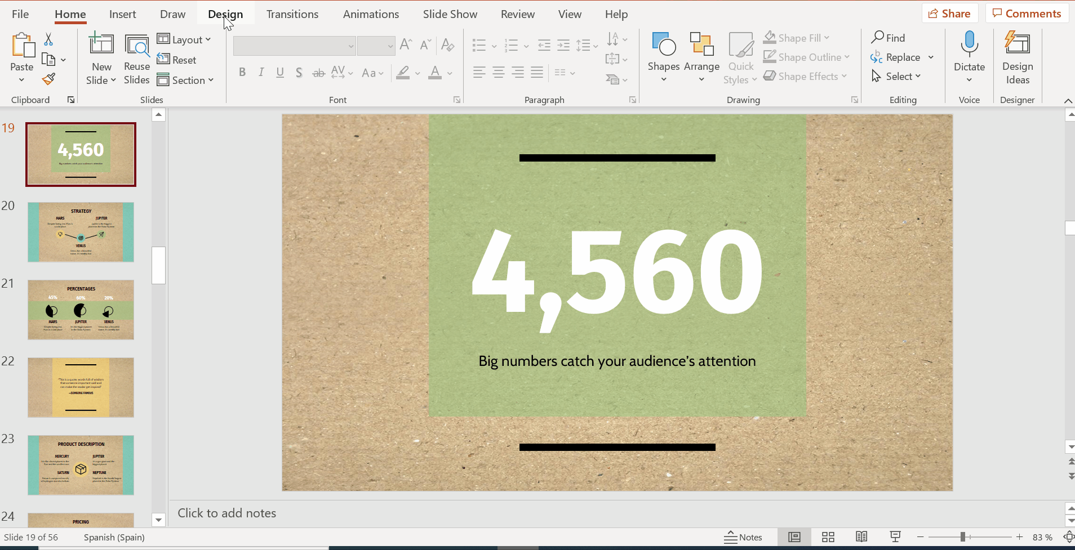Screen dimensions: 1075x550
Task: Switch to the Slide Show tab
Action: pyautogui.click(x=450, y=14)
